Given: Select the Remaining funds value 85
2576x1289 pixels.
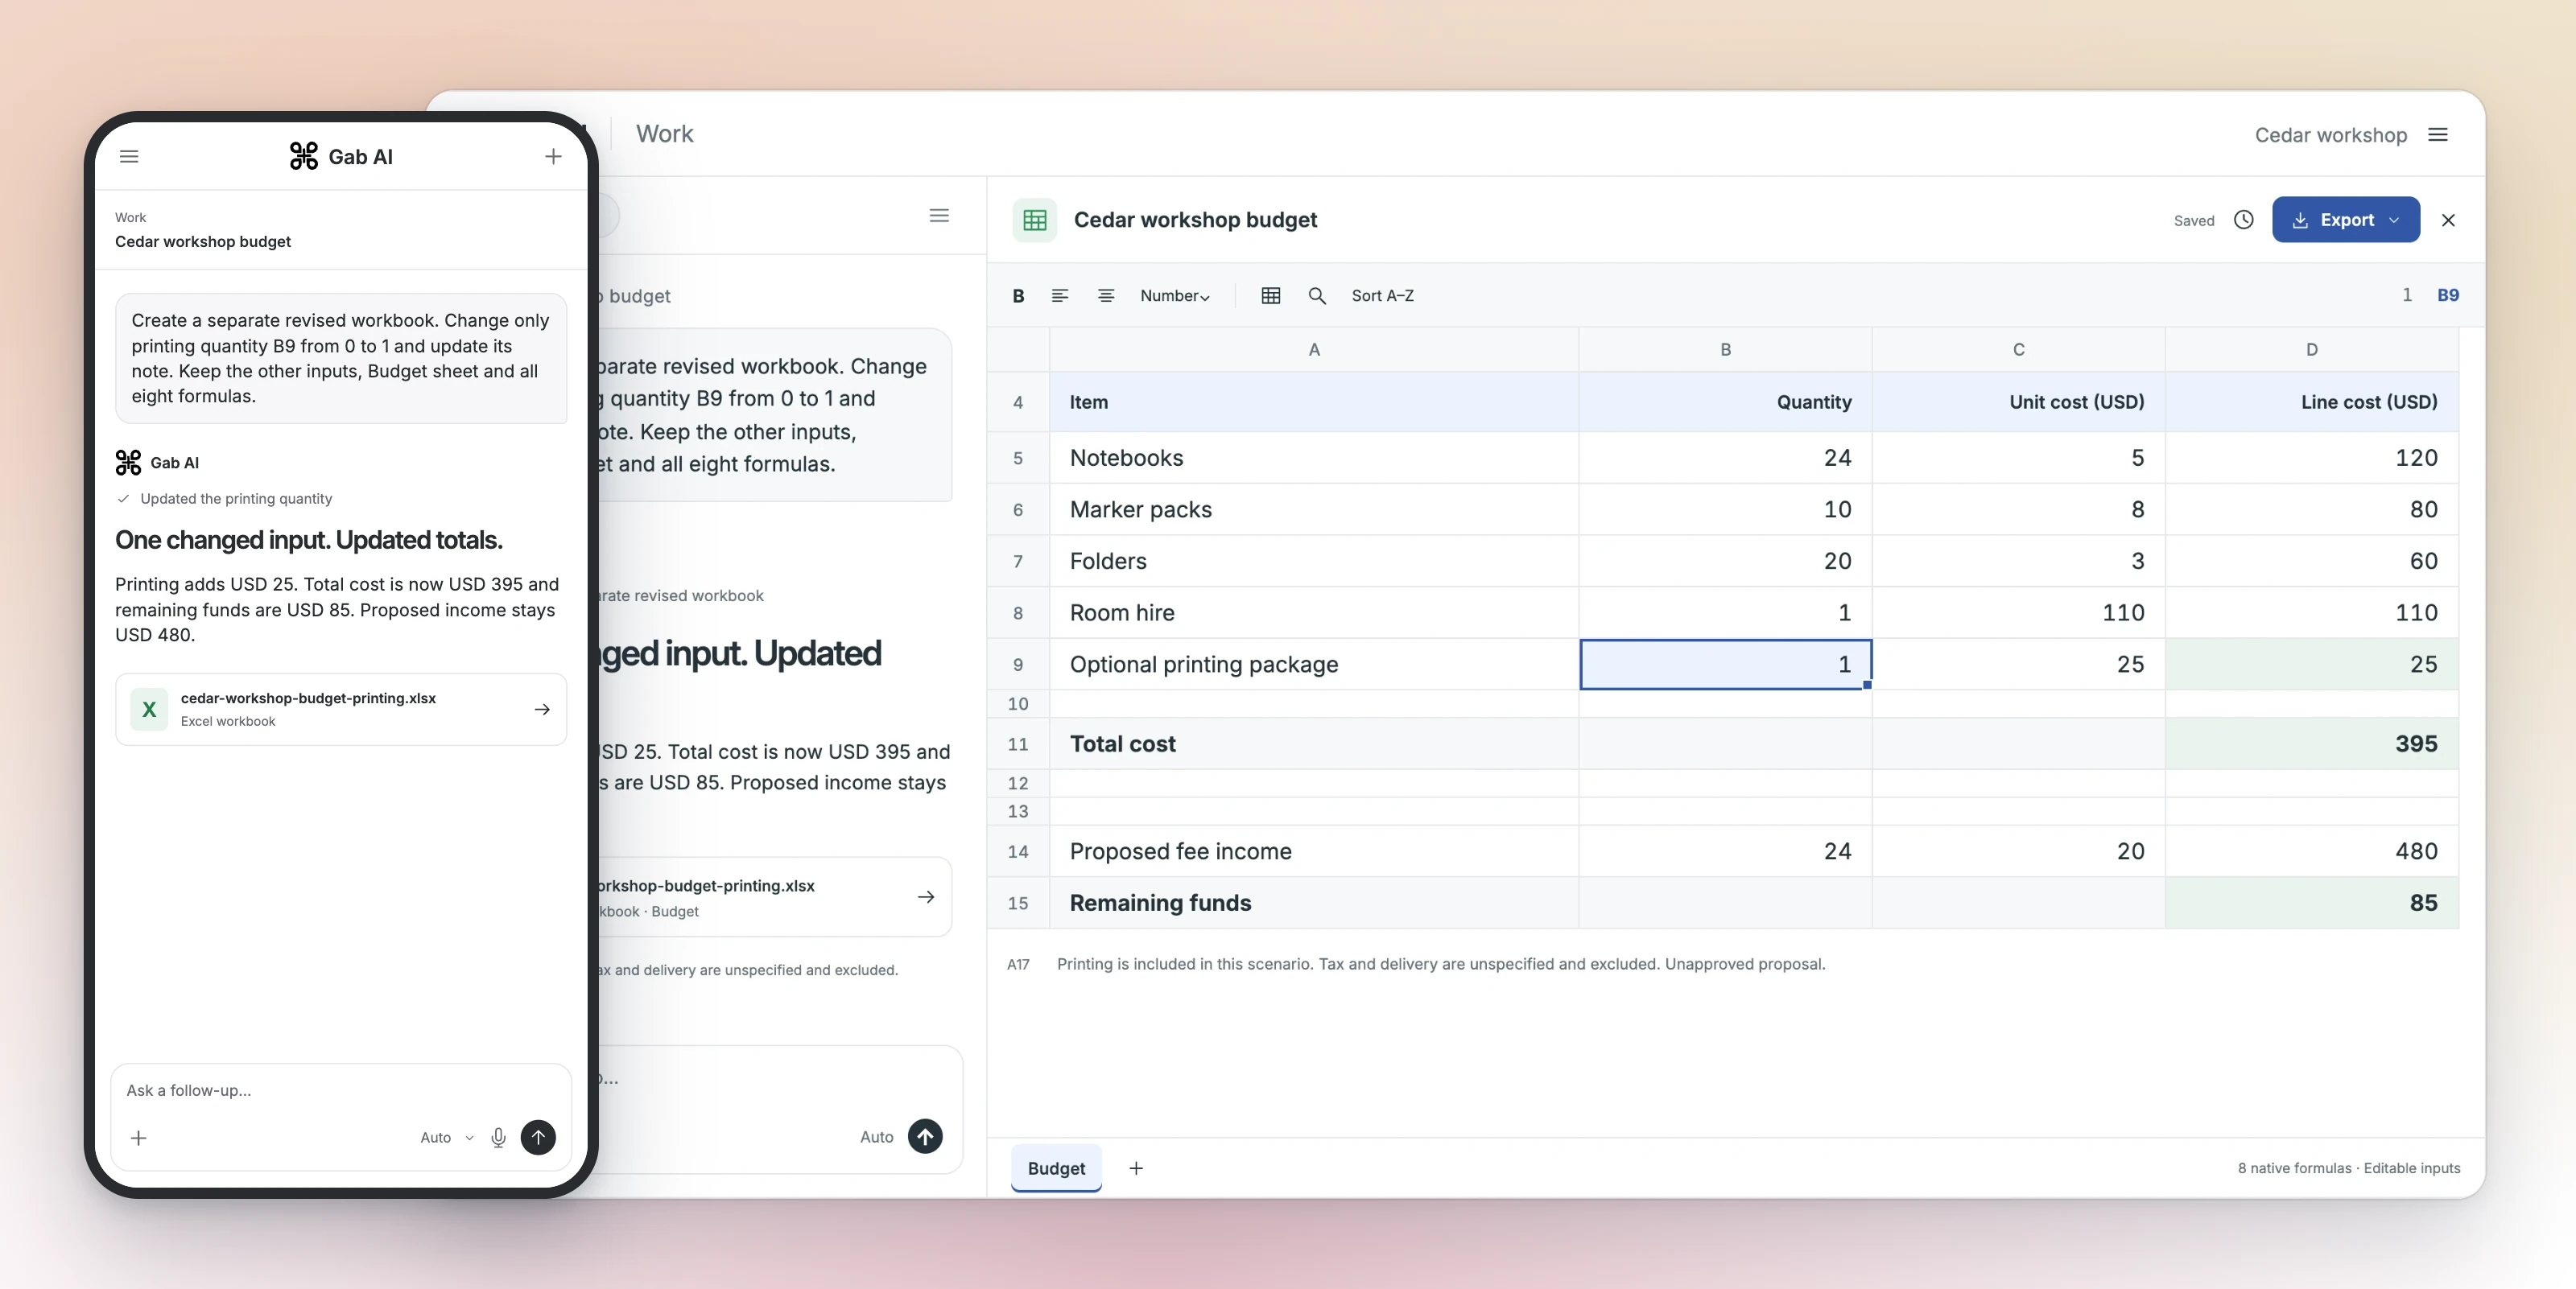Looking at the screenshot, I should tap(2312, 902).
